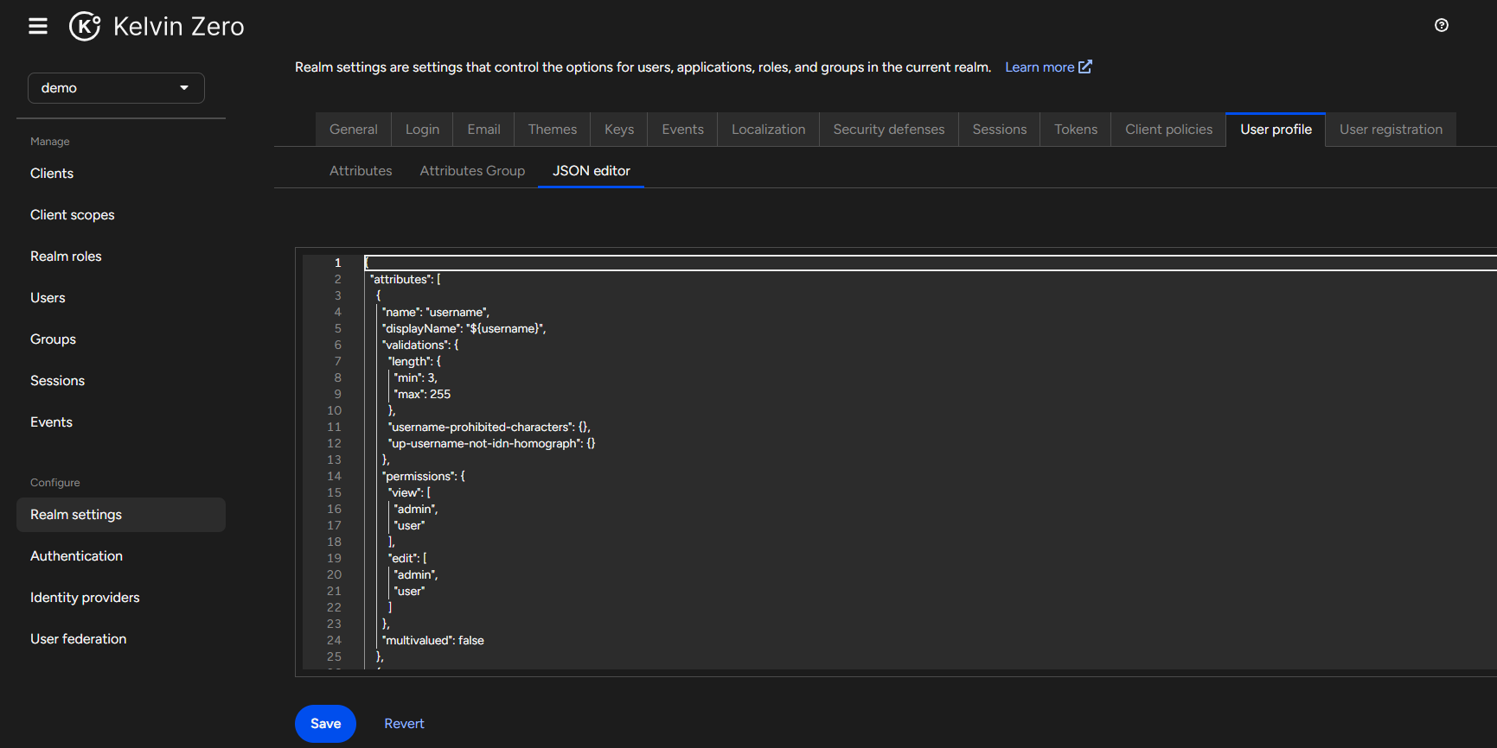This screenshot has width=1497, height=748.
Task: Navigate to Users
Action: click(x=48, y=298)
